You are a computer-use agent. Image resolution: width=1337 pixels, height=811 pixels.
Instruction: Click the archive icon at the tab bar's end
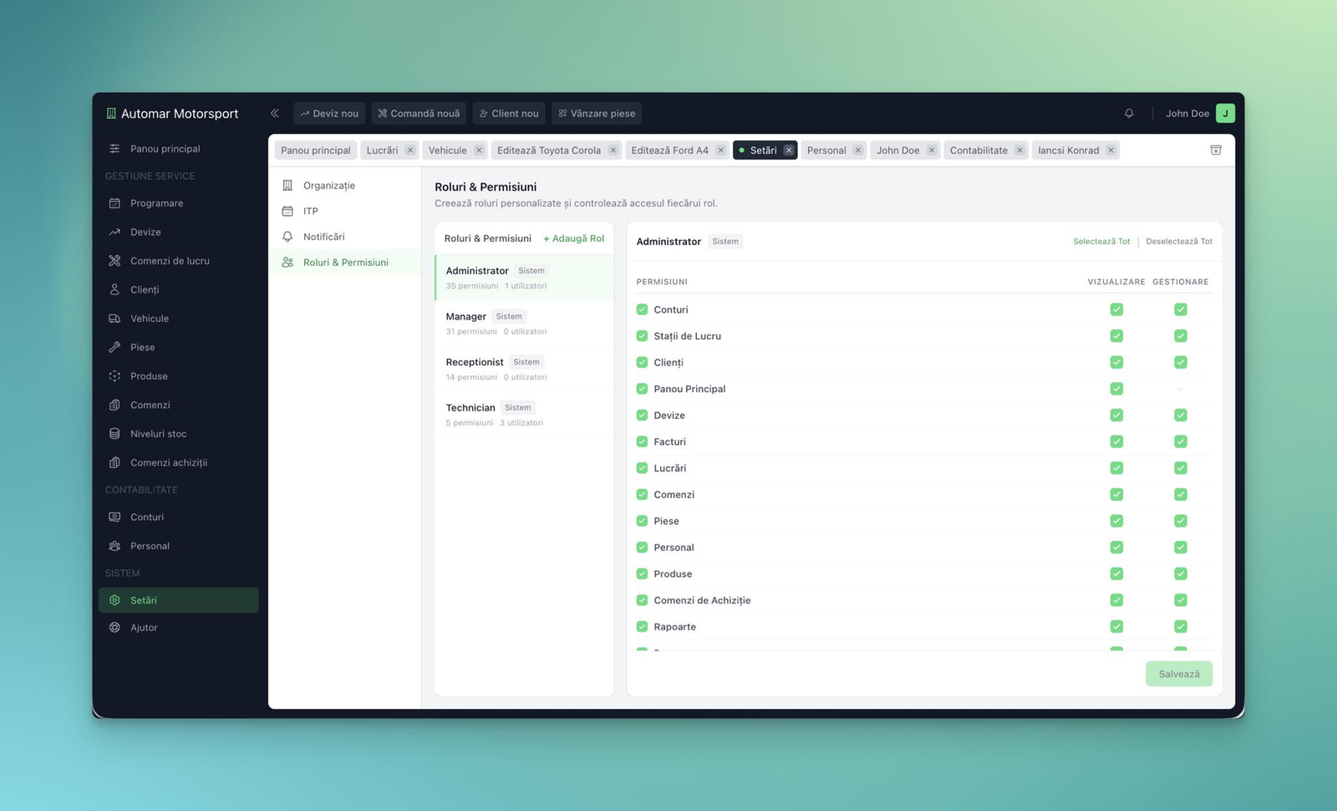[x=1216, y=150]
